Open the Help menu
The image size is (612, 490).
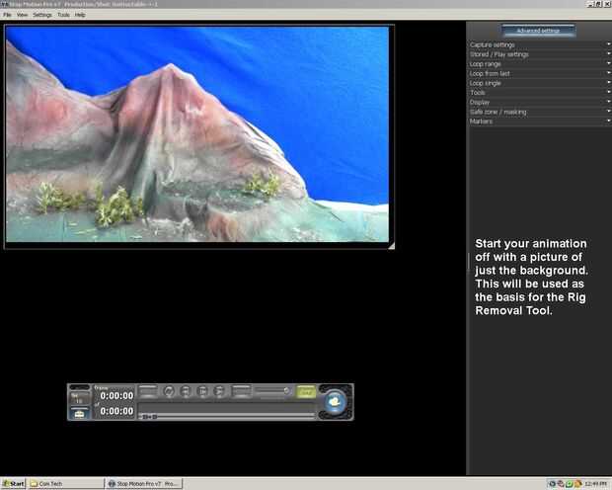(80, 15)
